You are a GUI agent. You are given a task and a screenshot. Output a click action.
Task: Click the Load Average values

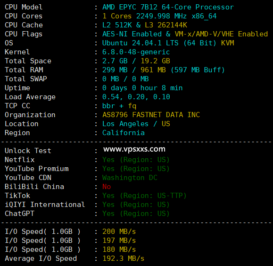pos(136,97)
